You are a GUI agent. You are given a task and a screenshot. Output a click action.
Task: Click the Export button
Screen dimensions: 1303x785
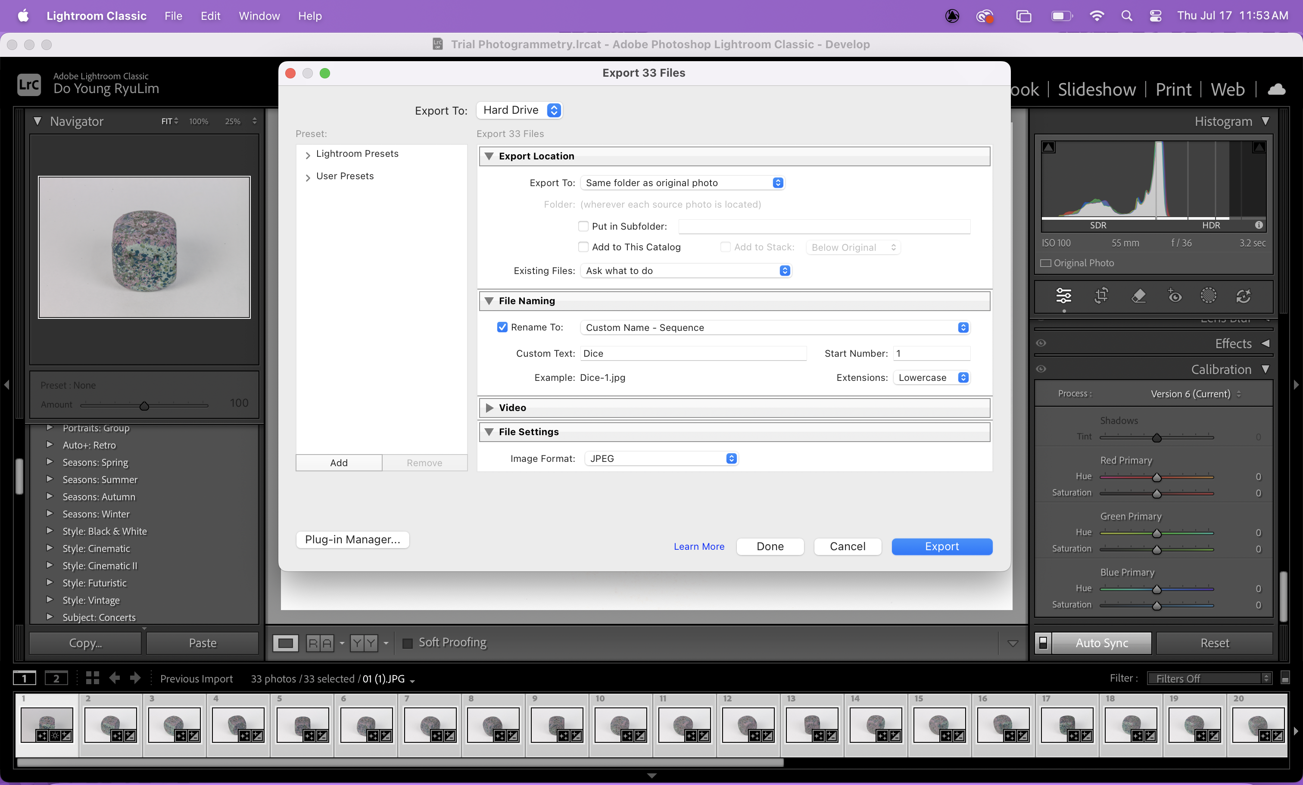click(x=942, y=546)
